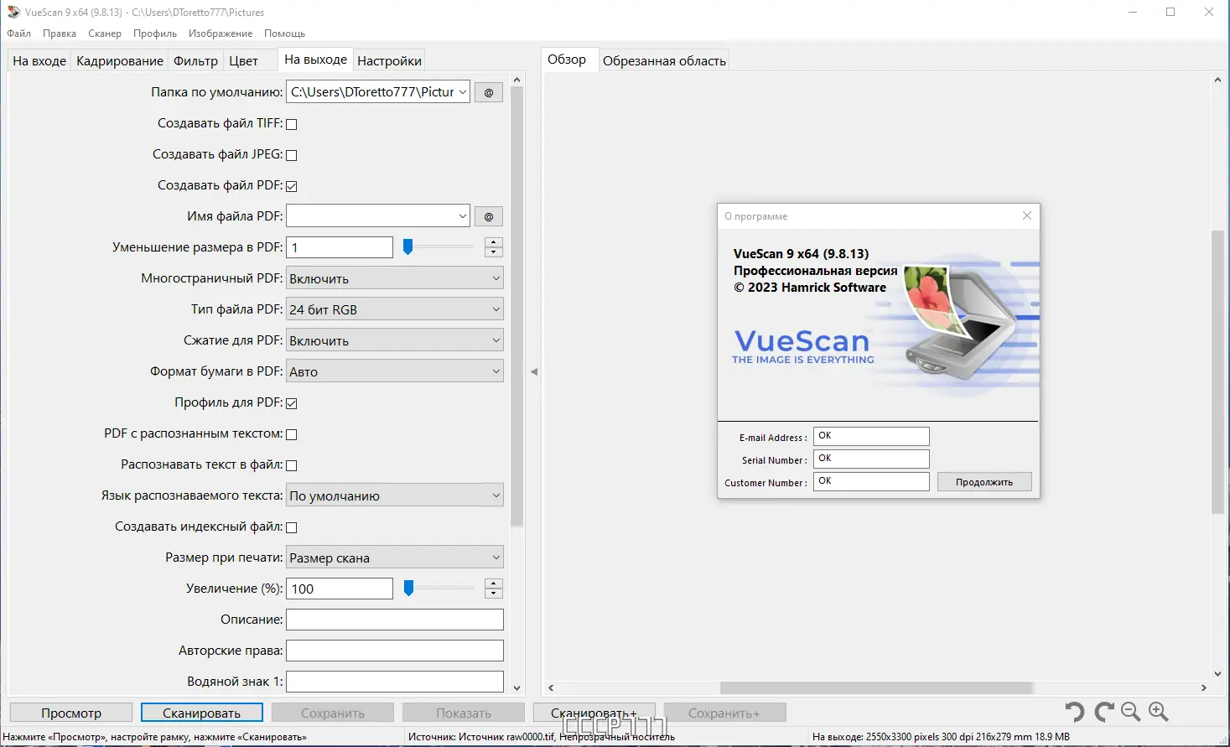Click the preview vertical scrollbar thumb
This screenshot has height=747, width=1230.
[1217, 371]
